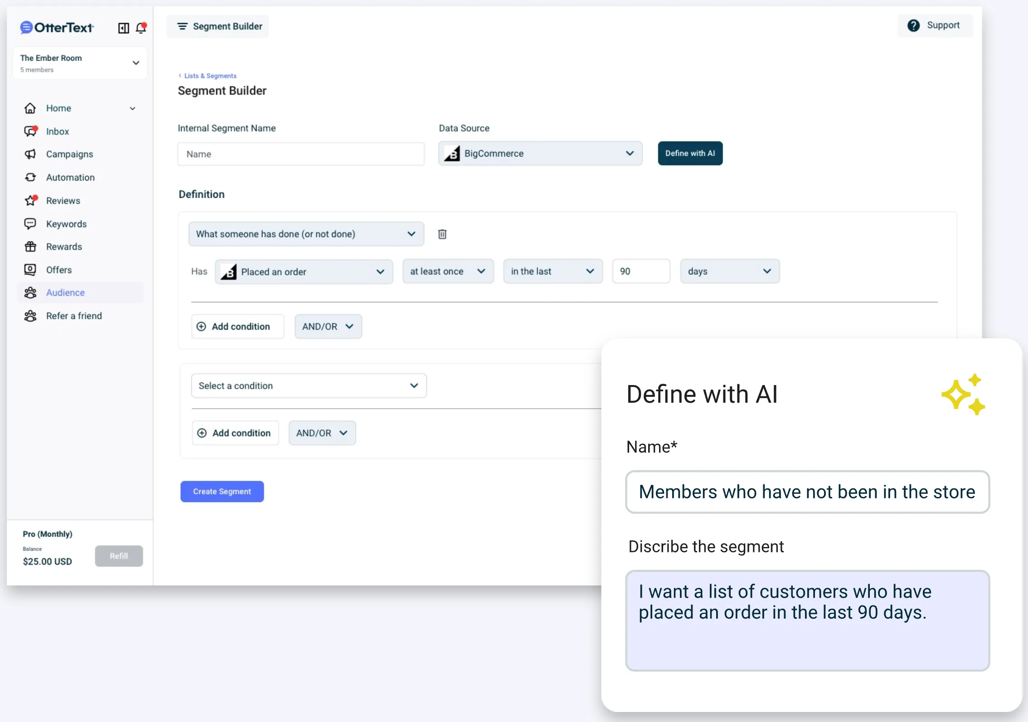The image size is (1028, 722).
Task: Collapse sidebar using panel toggle icon
Action: click(123, 28)
